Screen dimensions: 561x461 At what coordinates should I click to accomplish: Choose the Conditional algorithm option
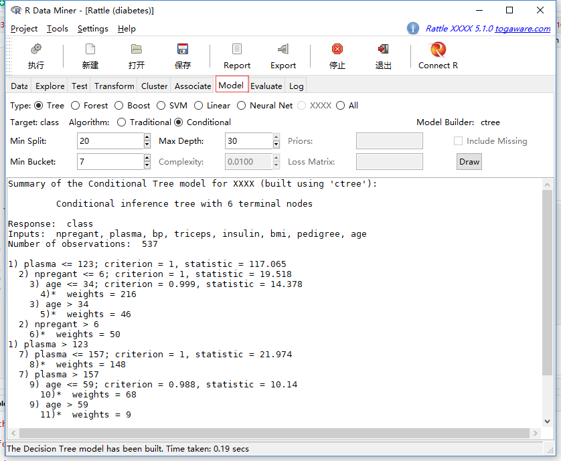178,122
